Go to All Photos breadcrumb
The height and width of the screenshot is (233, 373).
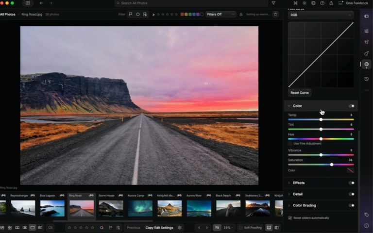pos(8,14)
